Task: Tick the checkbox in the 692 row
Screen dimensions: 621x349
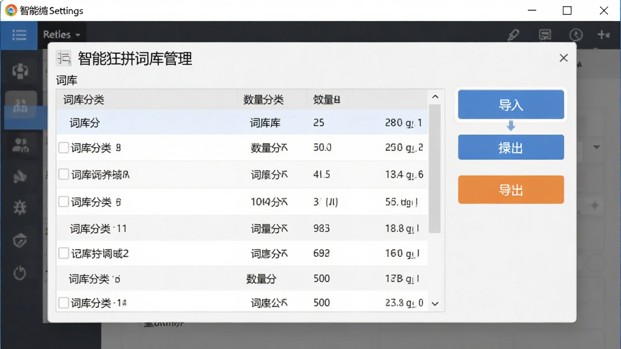Action: pyautogui.click(x=63, y=253)
